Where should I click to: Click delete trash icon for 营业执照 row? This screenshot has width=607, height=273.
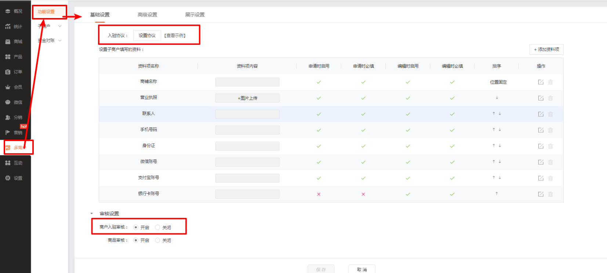[x=550, y=98]
